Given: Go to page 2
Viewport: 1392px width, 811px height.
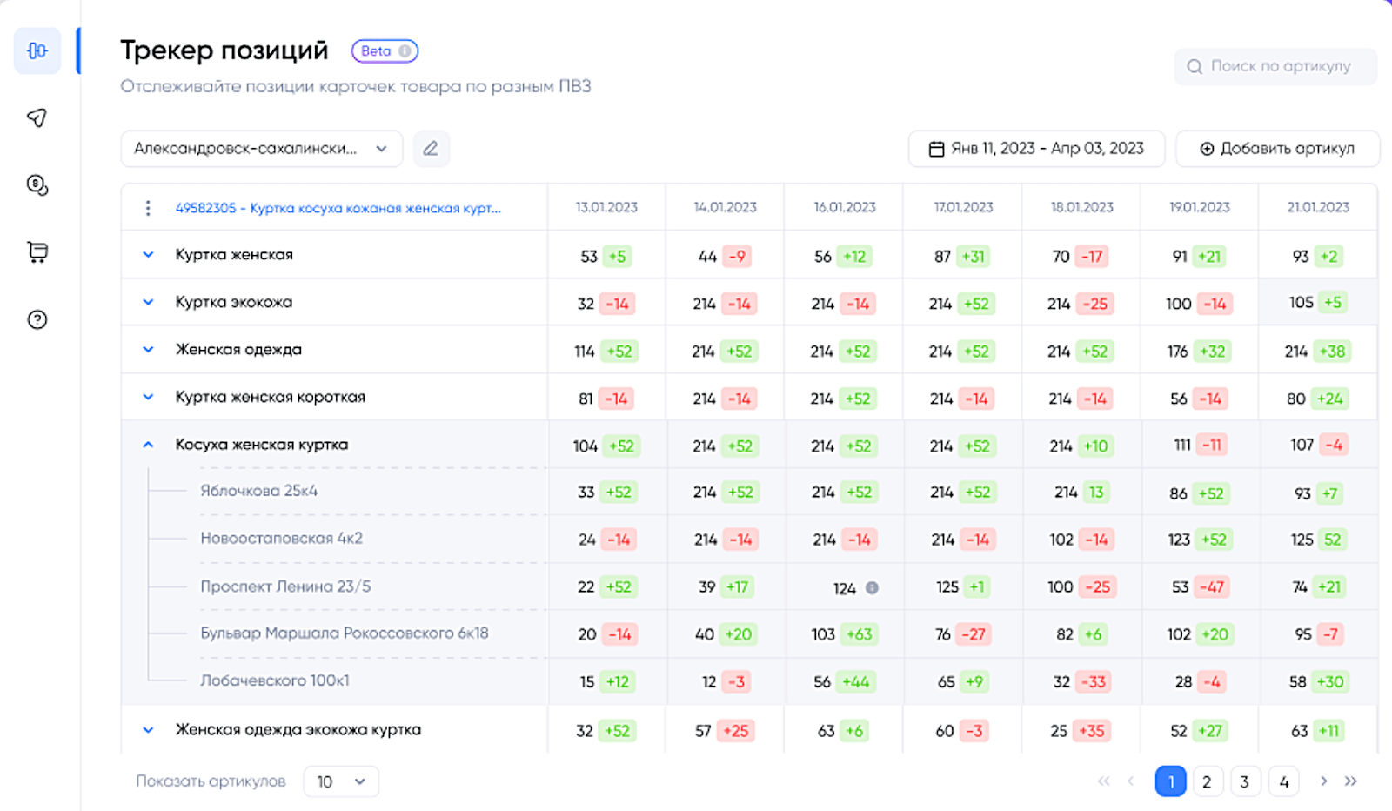Looking at the screenshot, I should [x=1207, y=781].
